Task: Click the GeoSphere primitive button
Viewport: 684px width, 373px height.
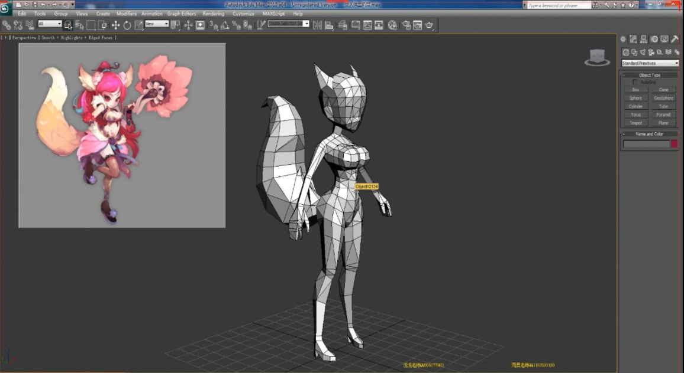Action: 663,98
